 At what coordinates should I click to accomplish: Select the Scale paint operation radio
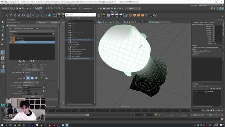coord(23,75)
